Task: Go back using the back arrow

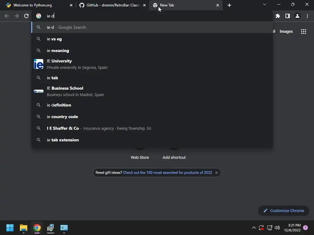Action: tap(7, 16)
